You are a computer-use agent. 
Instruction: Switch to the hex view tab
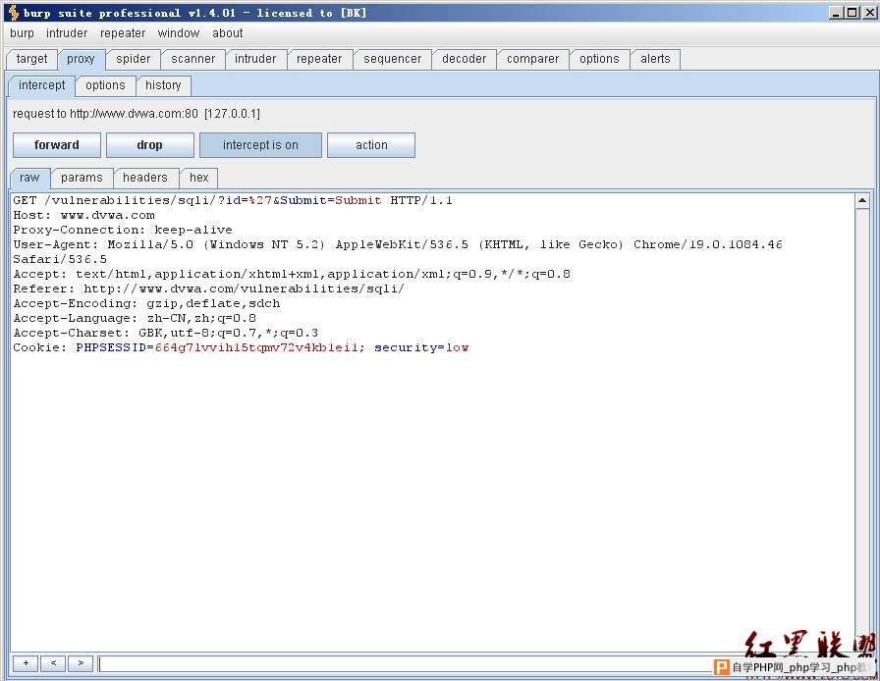click(x=199, y=178)
